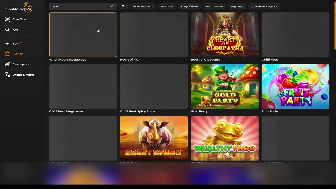
Task: Open the Chilli Heat game tile
Action: click(296, 35)
